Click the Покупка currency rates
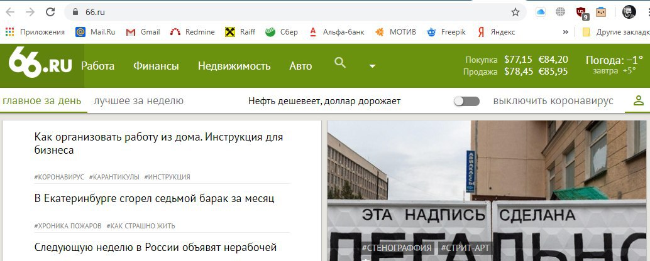This screenshot has width=650, height=261. 517,60
